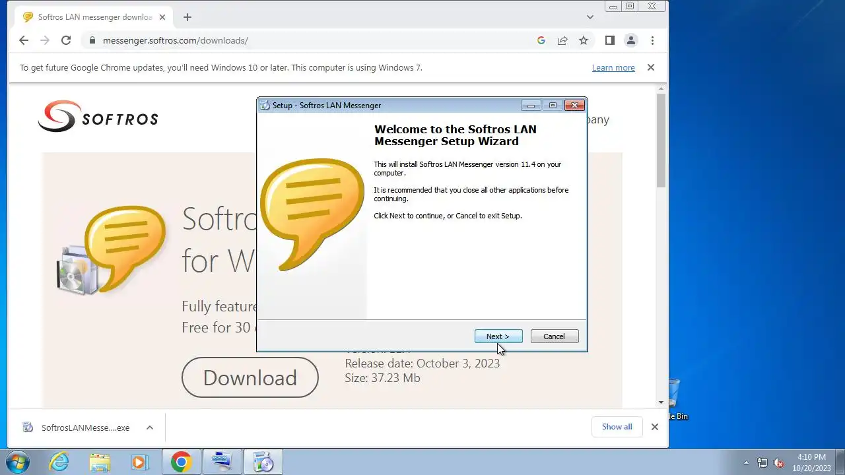Cancel the Softros LAN Messenger setup
The width and height of the screenshot is (845, 475).
[554, 336]
